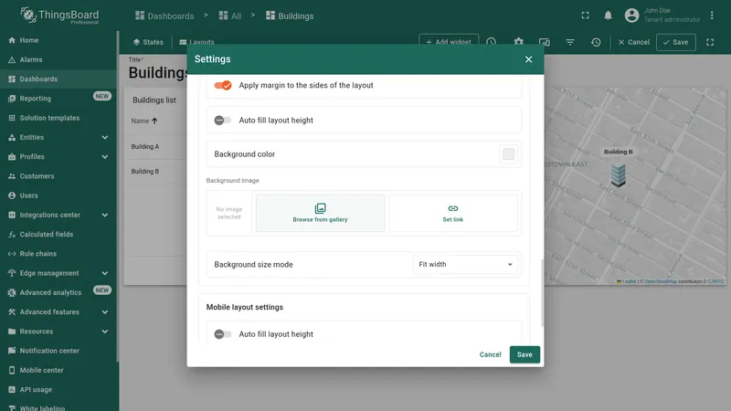Screen dimensions: 731x411
Task: Open Reporting in the sidebar
Action: coord(58,99)
